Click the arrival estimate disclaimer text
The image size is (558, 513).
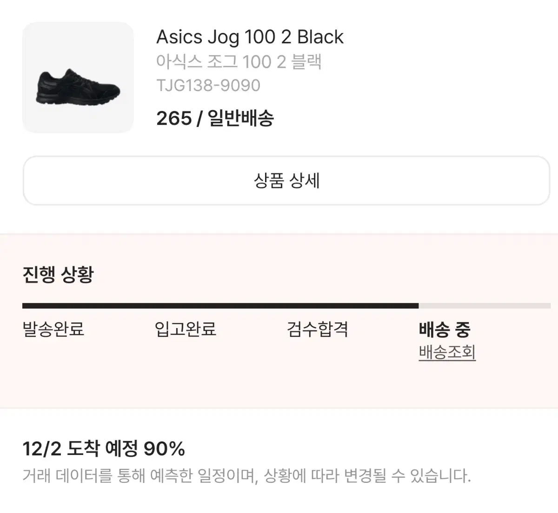click(x=246, y=476)
